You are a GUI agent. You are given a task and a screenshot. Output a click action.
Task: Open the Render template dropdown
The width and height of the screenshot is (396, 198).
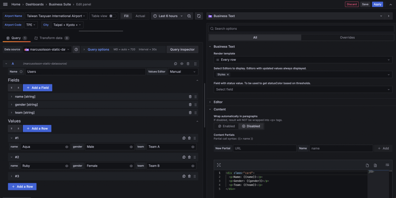click(303, 60)
